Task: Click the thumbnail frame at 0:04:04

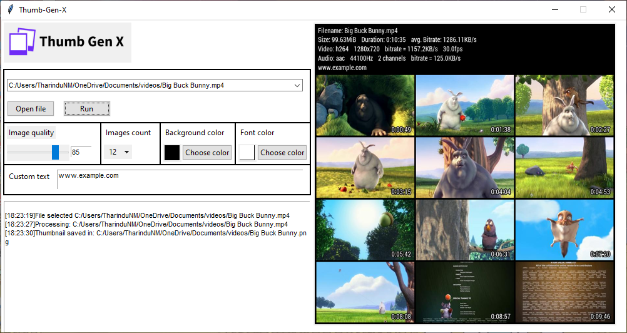Action: pos(465,168)
